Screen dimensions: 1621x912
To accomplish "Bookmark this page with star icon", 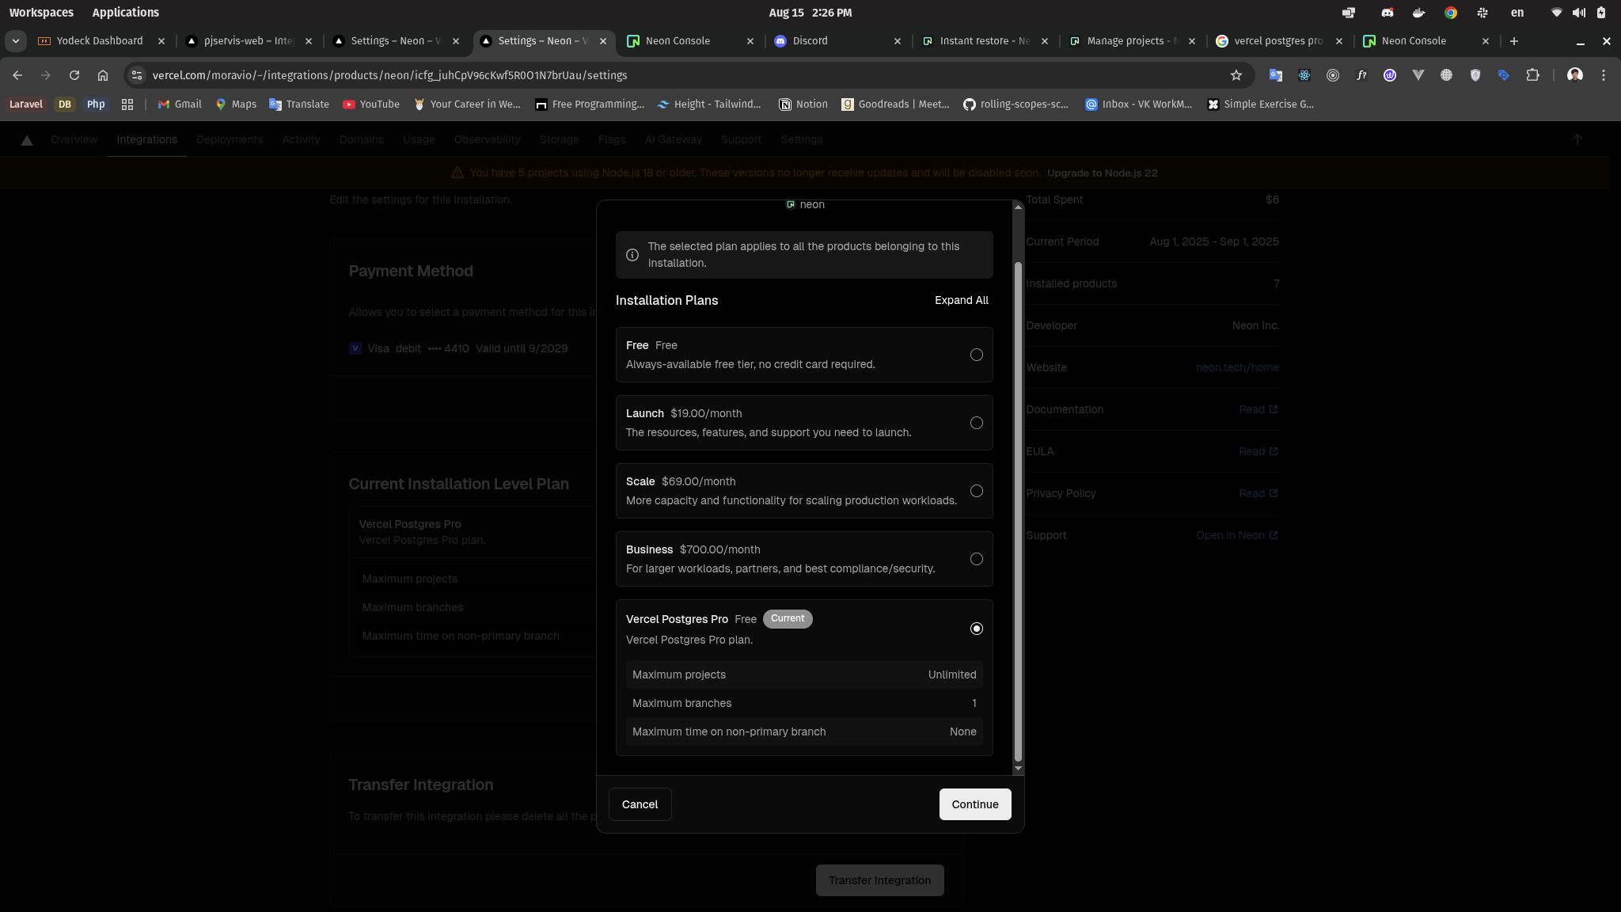I will point(1236,75).
